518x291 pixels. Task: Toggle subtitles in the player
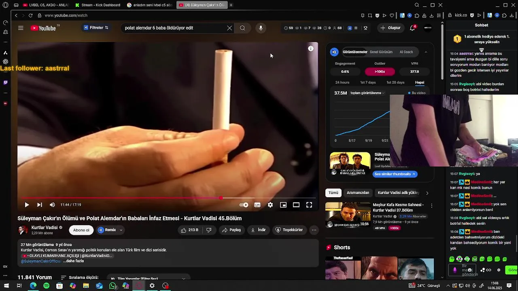257,205
